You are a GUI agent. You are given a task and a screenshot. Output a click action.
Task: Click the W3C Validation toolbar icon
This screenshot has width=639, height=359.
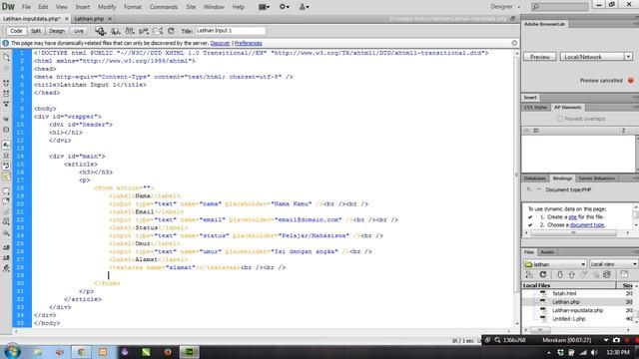(144, 31)
